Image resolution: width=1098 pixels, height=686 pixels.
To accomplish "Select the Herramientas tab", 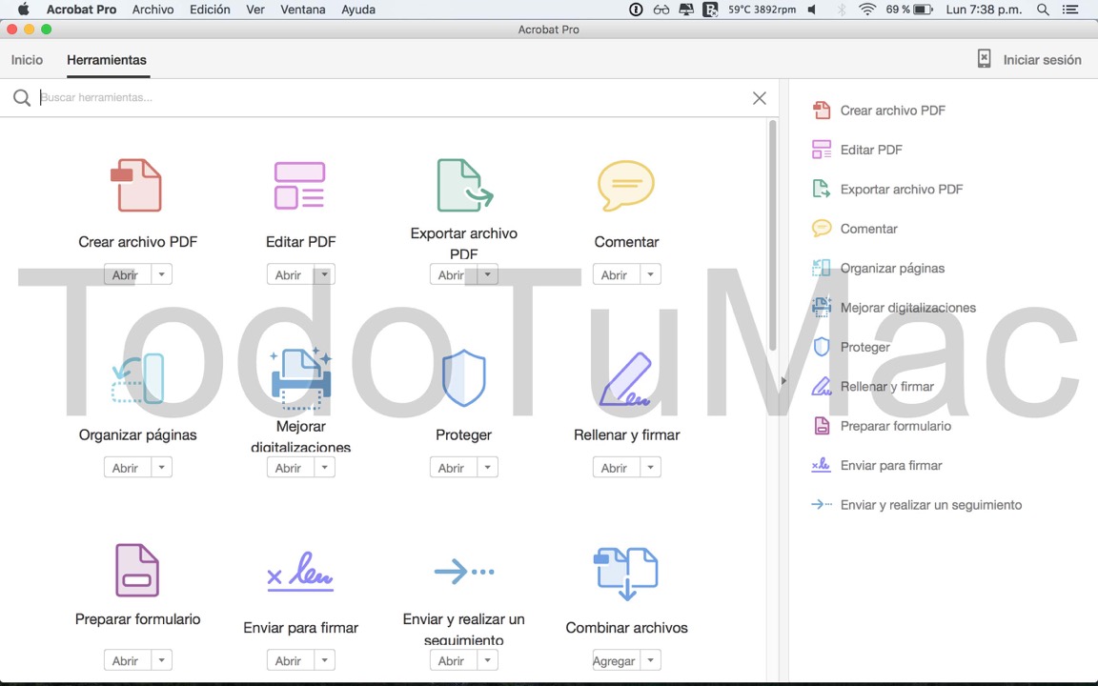I will click(x=107, y=59).
